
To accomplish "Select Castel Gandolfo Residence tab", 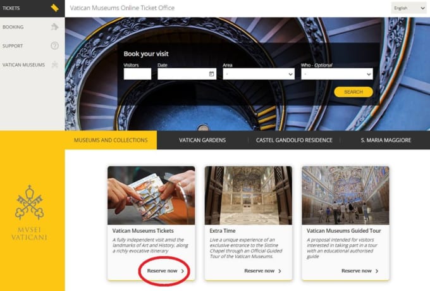I will point(293,140).
